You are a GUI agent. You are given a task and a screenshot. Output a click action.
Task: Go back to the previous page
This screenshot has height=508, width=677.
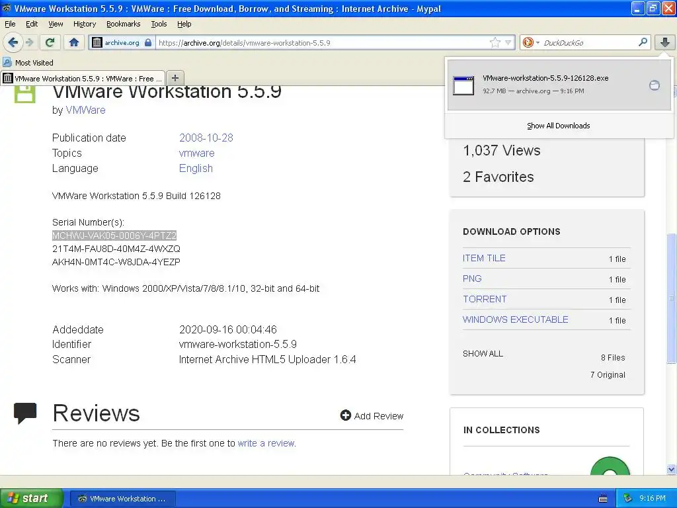click(x=13, y=42)
